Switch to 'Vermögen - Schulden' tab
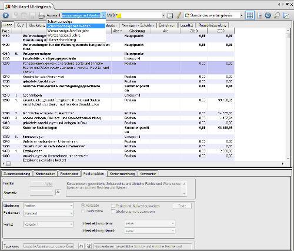Screen dimensions: 294x251 pyautogui.click(x=138, y=25)
